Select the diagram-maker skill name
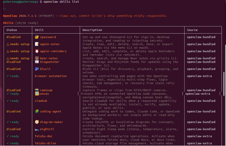This screenshot has width=226, height=146. tap(52, 122)
